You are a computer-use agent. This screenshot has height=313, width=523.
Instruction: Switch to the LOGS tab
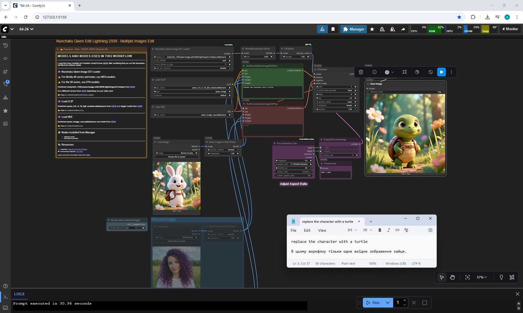pyautogui.click(x=19, y=294)
